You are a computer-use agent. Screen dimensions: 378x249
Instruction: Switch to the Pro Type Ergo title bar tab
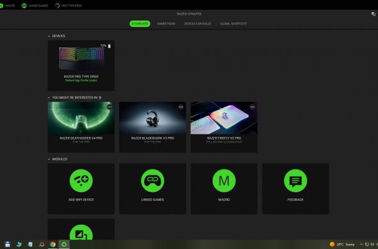coord(69,6)
